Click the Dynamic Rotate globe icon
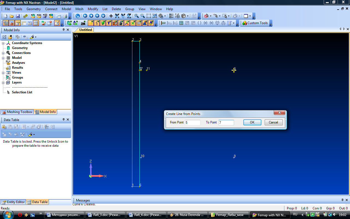The width and height of the screenshot is (350, 219). pyautogui.click(x=78, y=16)
